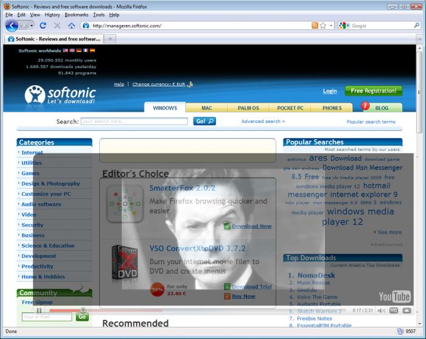Screen dimensions: 426x339
Task: Click the video expand arrow button
Action: coord(407,310)
